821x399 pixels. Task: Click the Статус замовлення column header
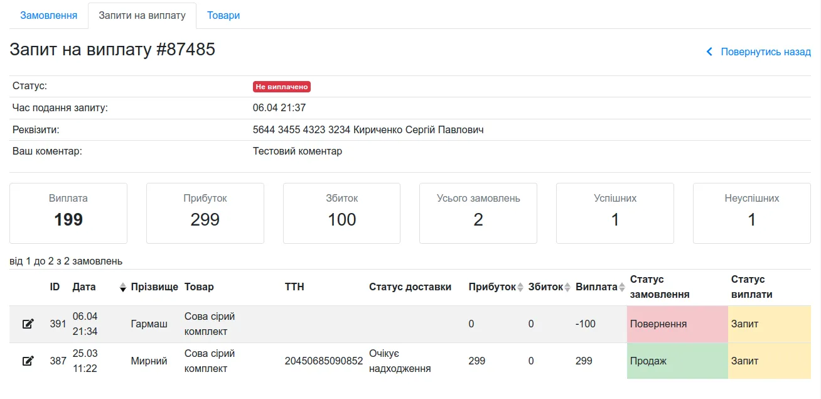tap(660, 287)
